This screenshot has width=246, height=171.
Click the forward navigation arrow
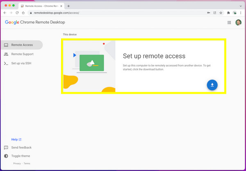click(11, 13)
